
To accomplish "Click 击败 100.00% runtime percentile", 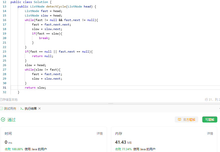I will click(x=14, y=149).
